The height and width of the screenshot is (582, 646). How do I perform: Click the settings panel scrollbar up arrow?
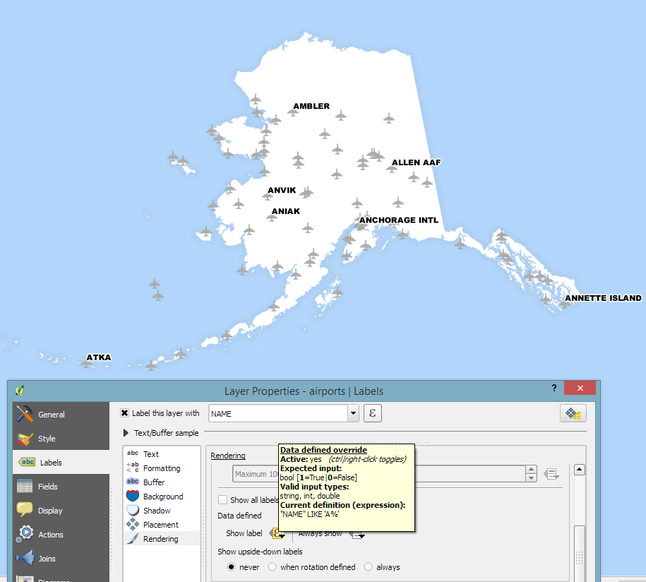(580, 470)
